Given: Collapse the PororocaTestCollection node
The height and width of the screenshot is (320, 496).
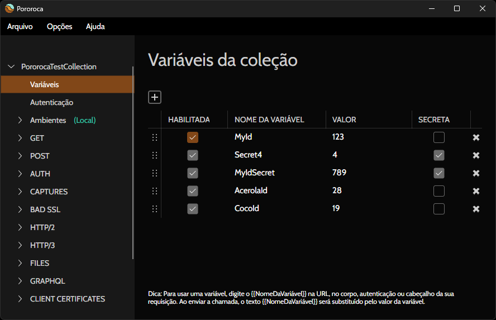Looking at the screenshot, I should pos(11,66).
